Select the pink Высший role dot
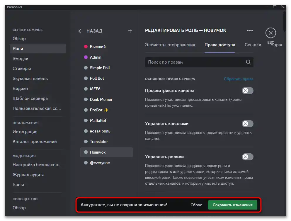This screenshot has height=221, width=291. (86, 47)
